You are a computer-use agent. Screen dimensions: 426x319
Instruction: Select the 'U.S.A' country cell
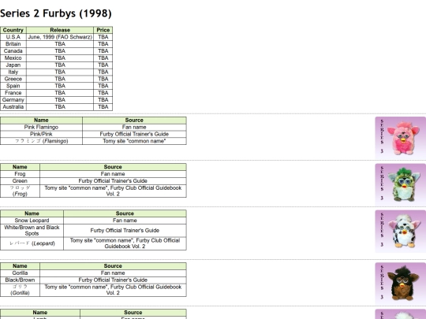pyautogui.click(x=13, y=37)
